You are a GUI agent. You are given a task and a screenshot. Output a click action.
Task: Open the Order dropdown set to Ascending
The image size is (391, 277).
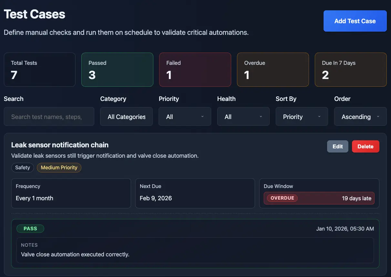(x=360, y=117)
